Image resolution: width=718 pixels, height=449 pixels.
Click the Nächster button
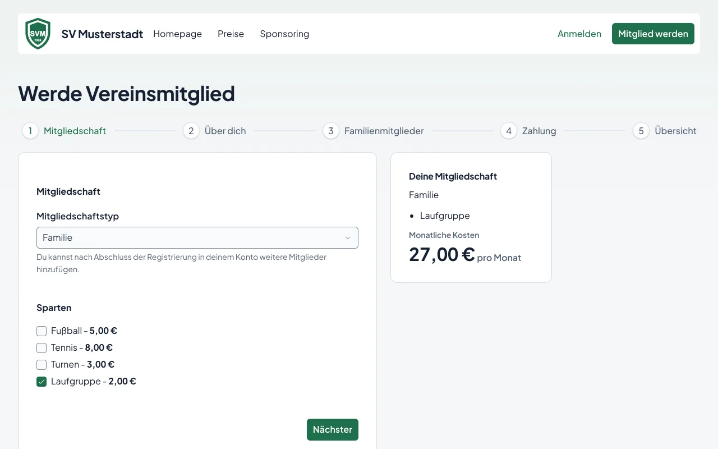(333, 429)
